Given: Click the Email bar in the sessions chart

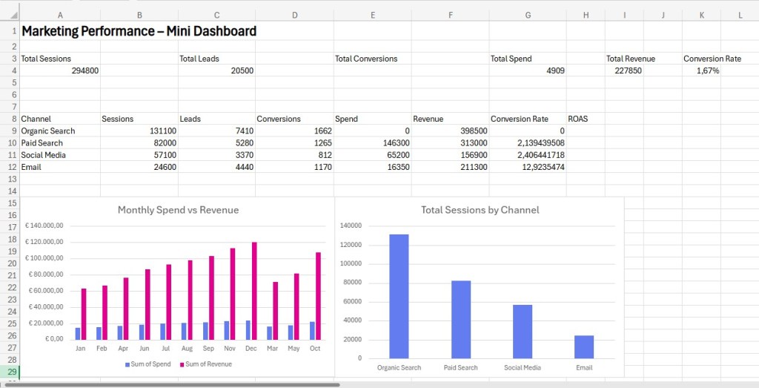Looking at the screenshot, I should [x=584, y=347].
